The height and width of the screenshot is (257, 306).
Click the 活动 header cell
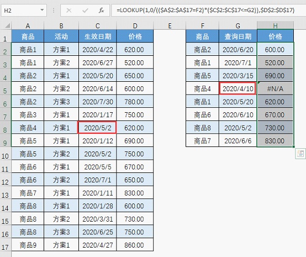tap(61, 36)
